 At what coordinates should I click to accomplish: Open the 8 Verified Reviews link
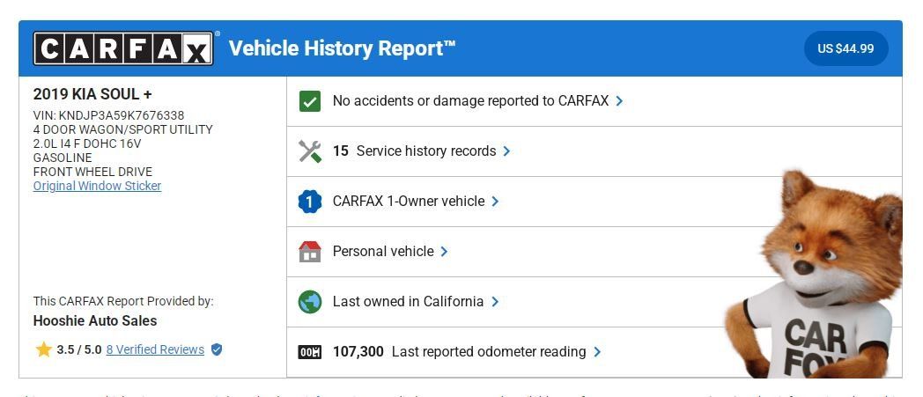[x=155, y=349]
